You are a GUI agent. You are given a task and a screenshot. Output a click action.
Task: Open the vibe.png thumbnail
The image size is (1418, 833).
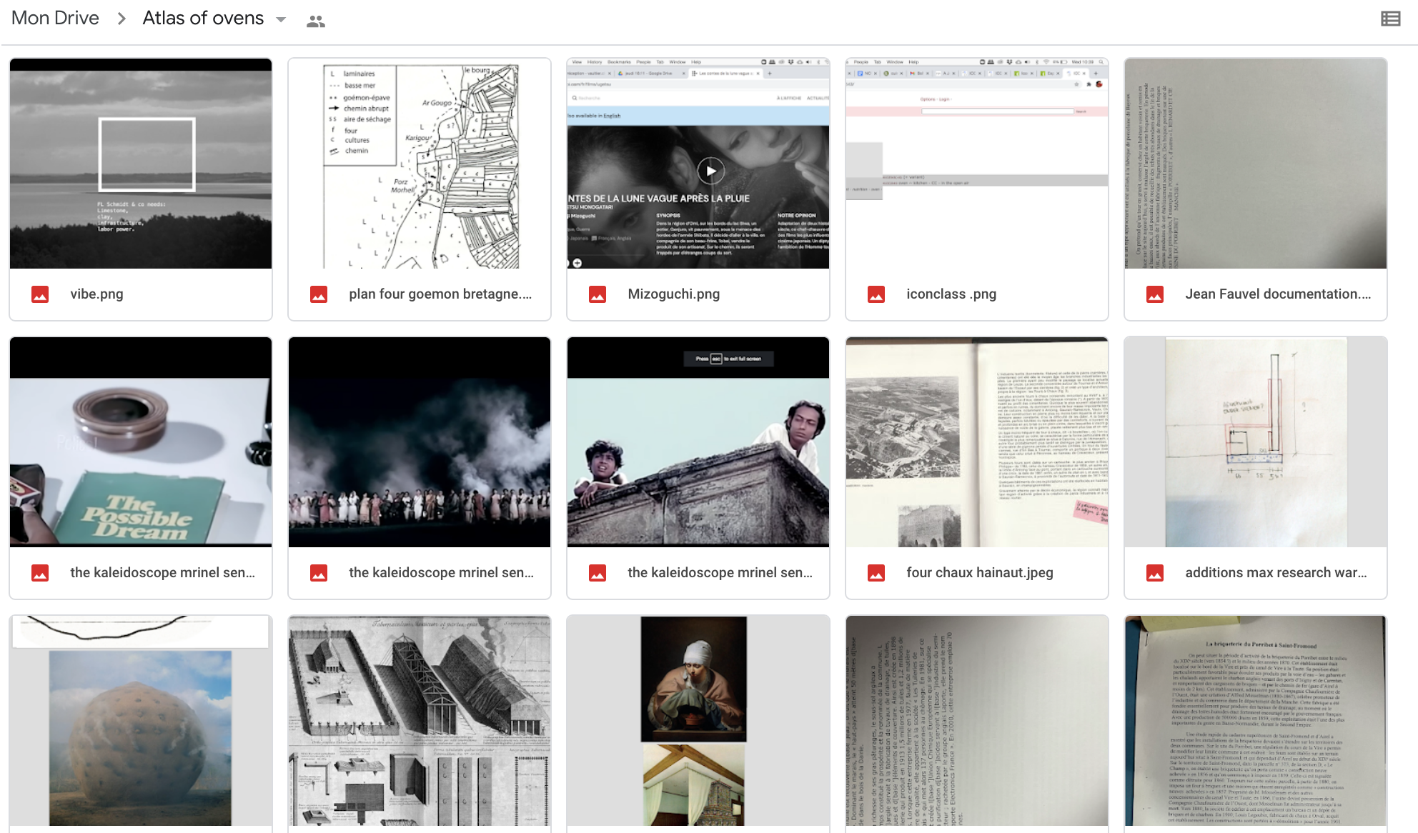pos(141,164)
